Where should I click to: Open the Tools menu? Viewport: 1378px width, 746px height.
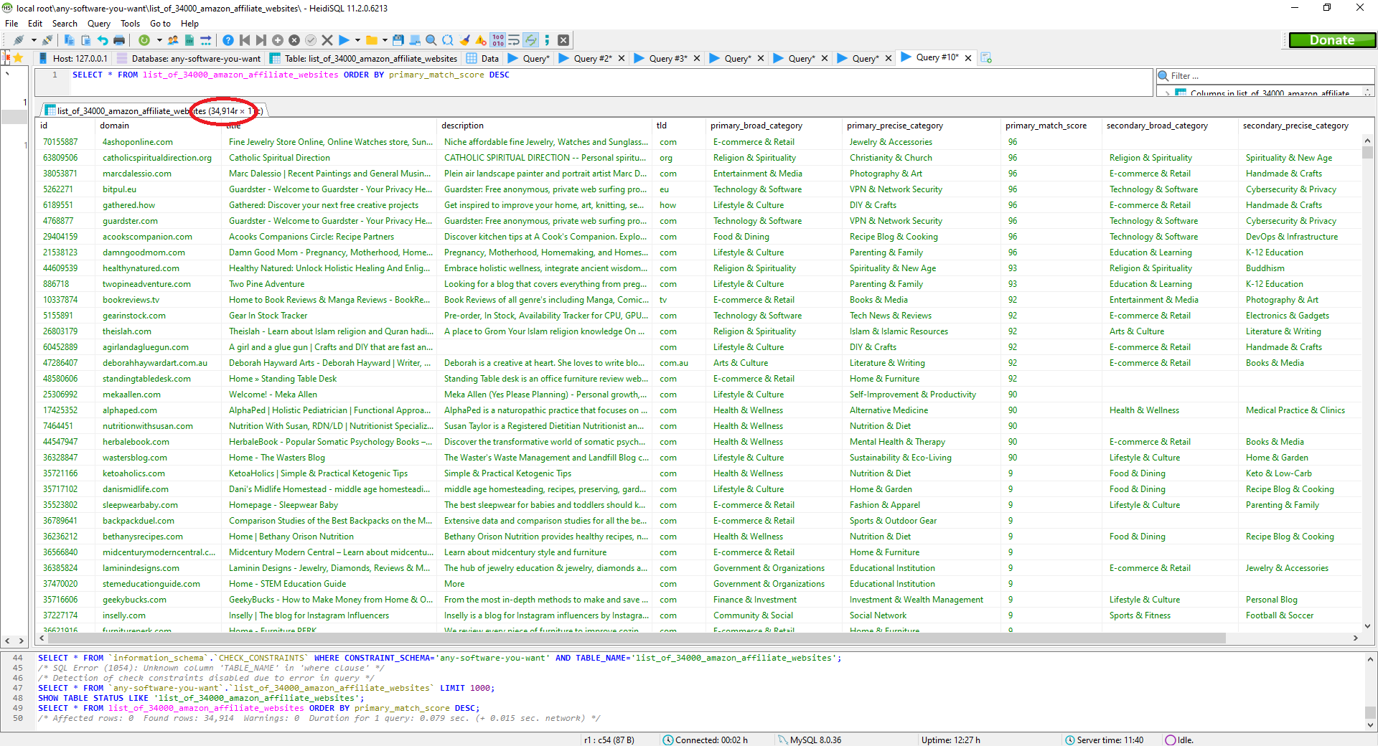pos(130,23)
